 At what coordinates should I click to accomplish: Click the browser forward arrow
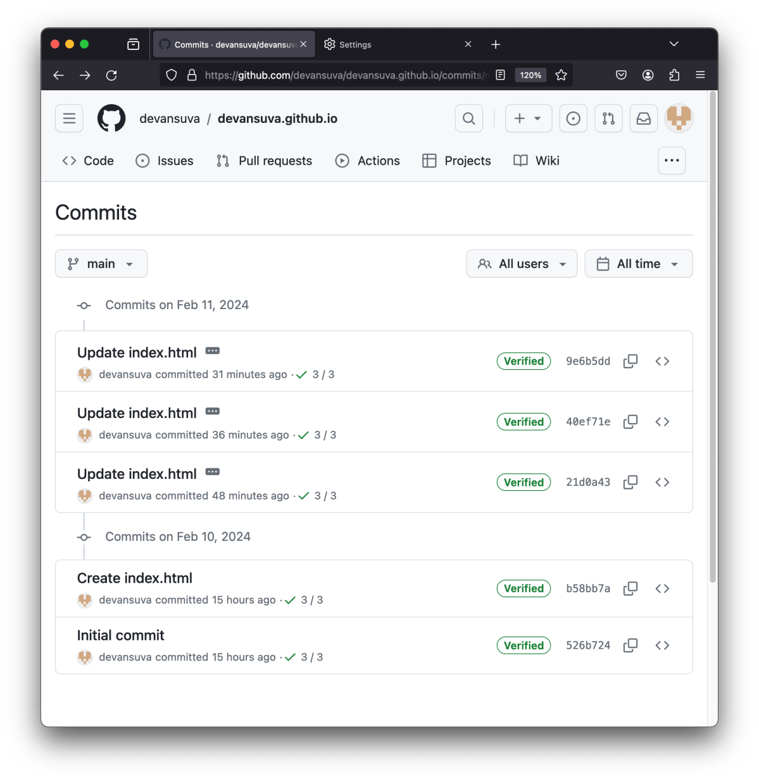[x=85, y=75]
